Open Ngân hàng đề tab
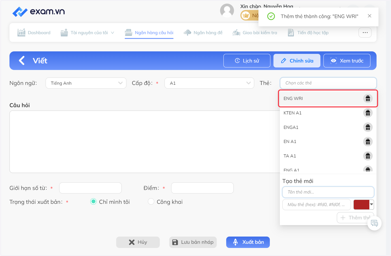This screenshot has width=391, height=256. point(203,33)
